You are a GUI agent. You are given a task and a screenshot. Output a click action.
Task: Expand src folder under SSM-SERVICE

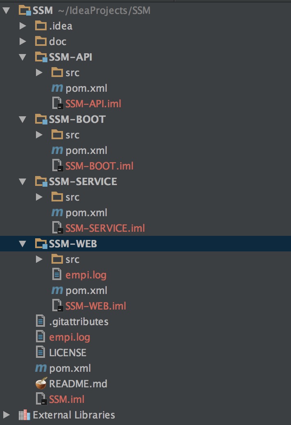pos(39,197)
